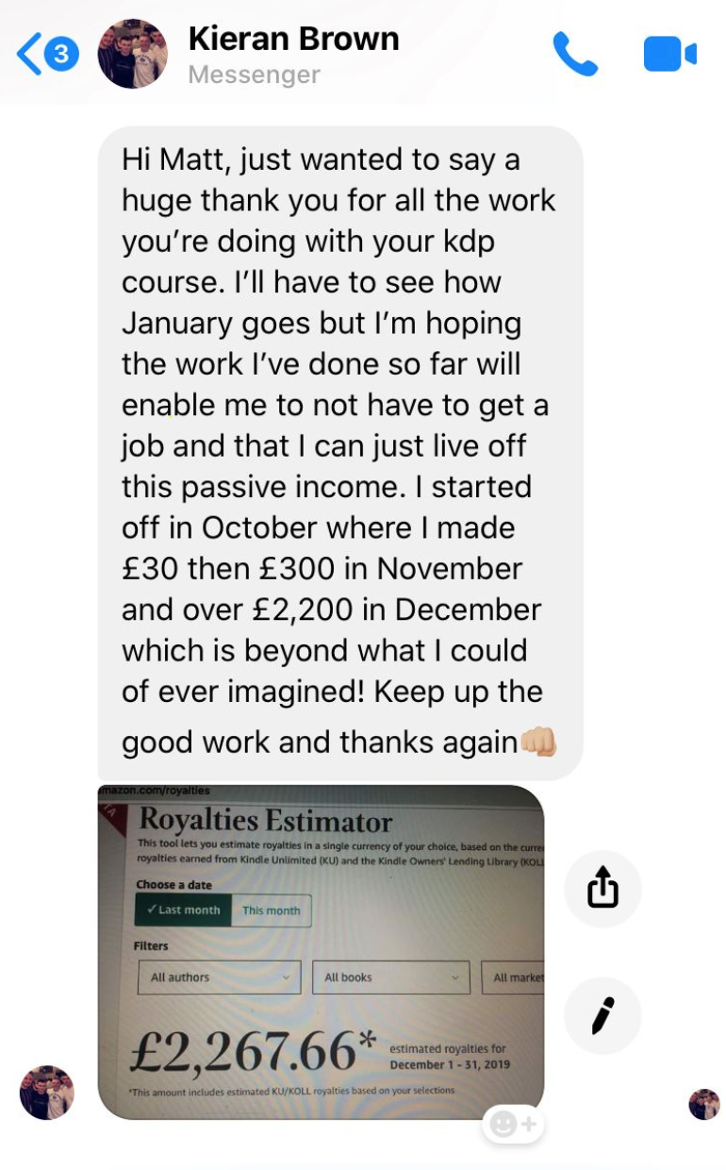Tap the sender avatar beside the image

point(47,1093)
